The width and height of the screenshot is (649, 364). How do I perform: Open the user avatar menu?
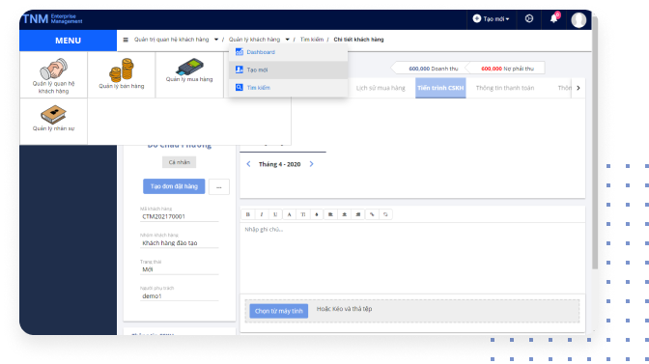coord(578,19)
